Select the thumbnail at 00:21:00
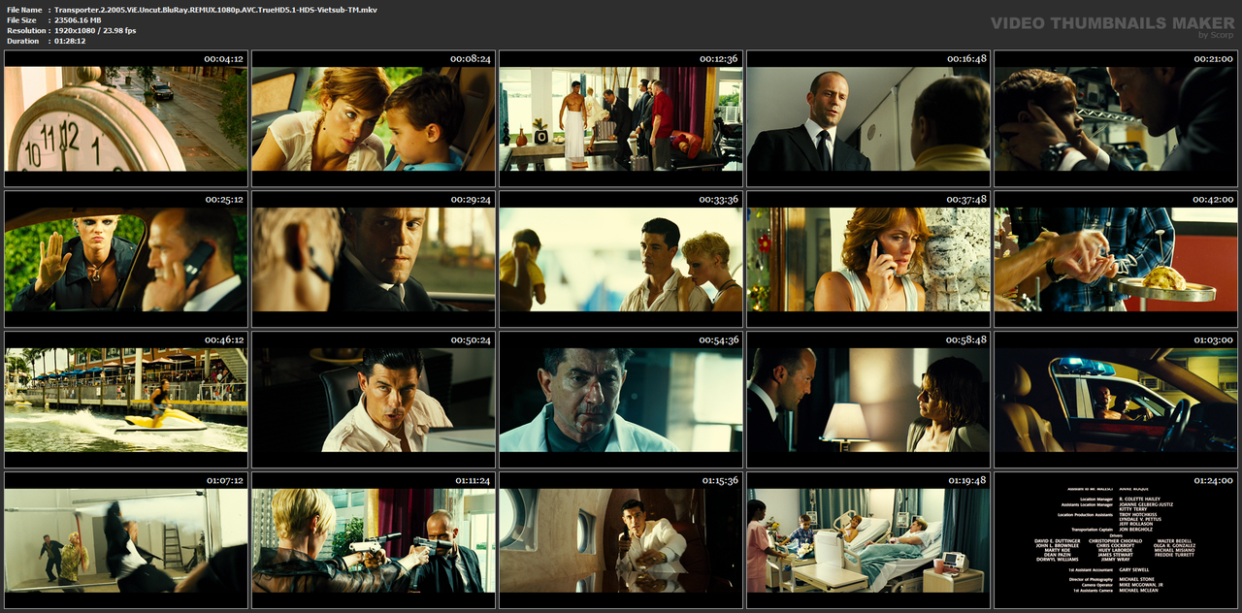Image resolution: width=1242 pixels, height=613 pixels. tap(1116, 118)
